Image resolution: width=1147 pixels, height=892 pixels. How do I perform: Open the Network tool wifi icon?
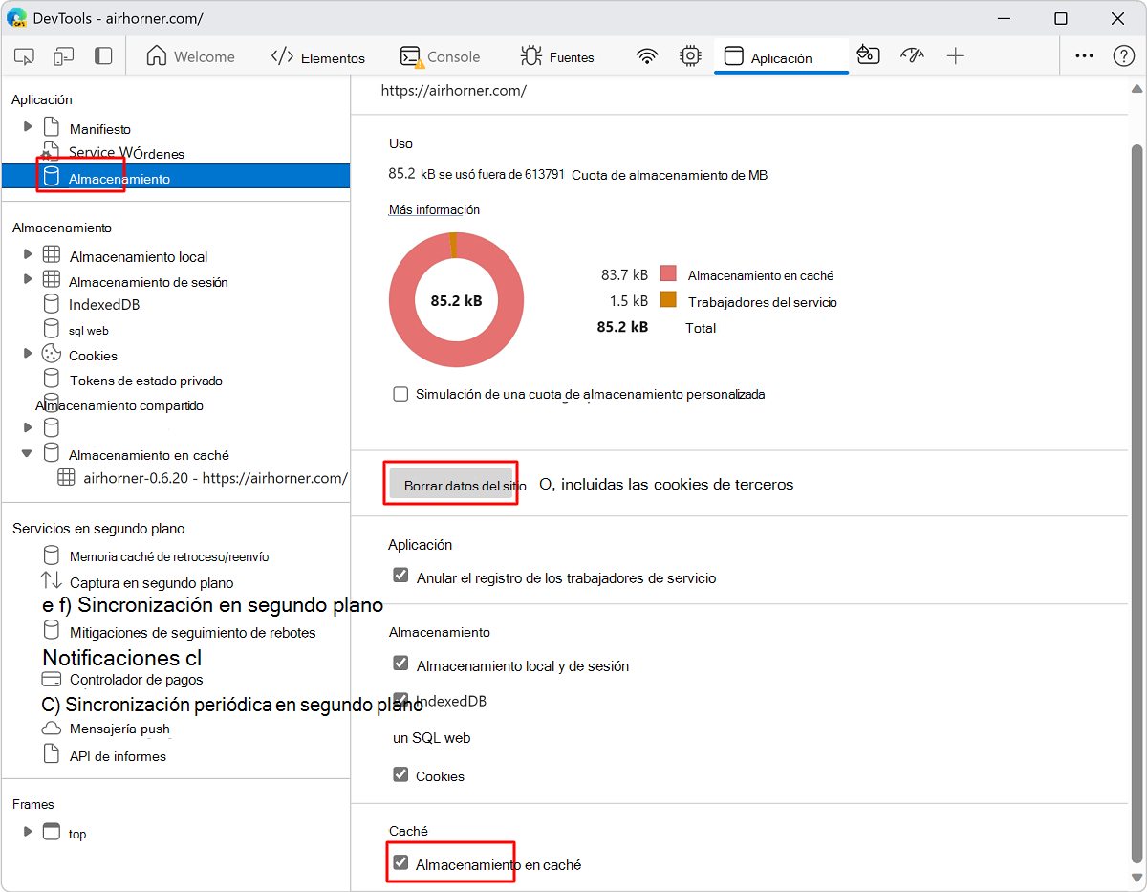(648, 56)
